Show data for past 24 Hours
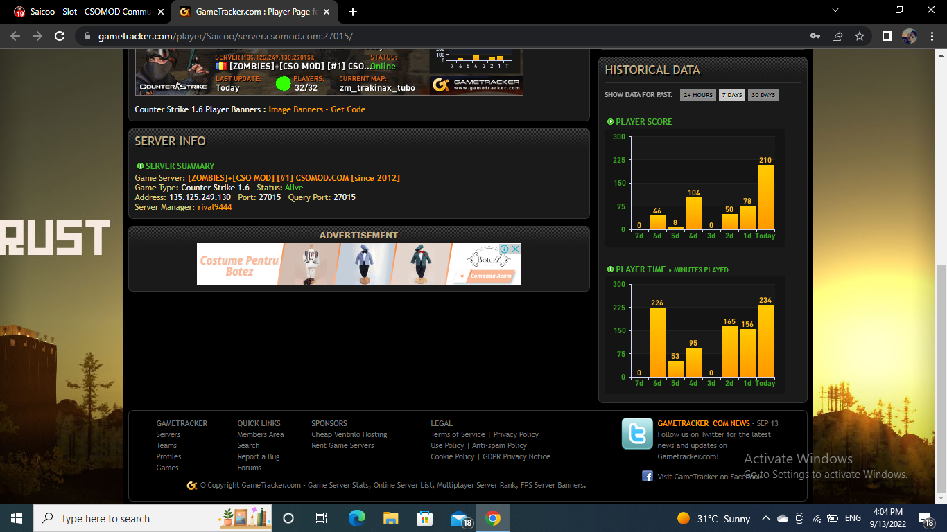 point(697,95)
